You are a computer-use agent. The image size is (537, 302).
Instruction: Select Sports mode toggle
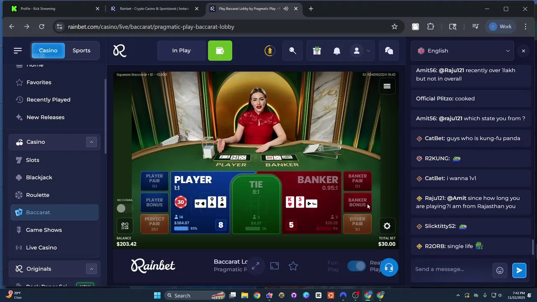81,50
